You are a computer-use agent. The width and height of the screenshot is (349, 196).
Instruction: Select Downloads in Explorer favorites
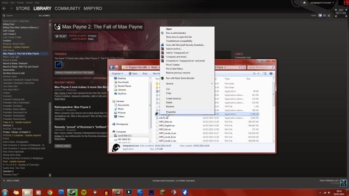(x=123, y=82)
